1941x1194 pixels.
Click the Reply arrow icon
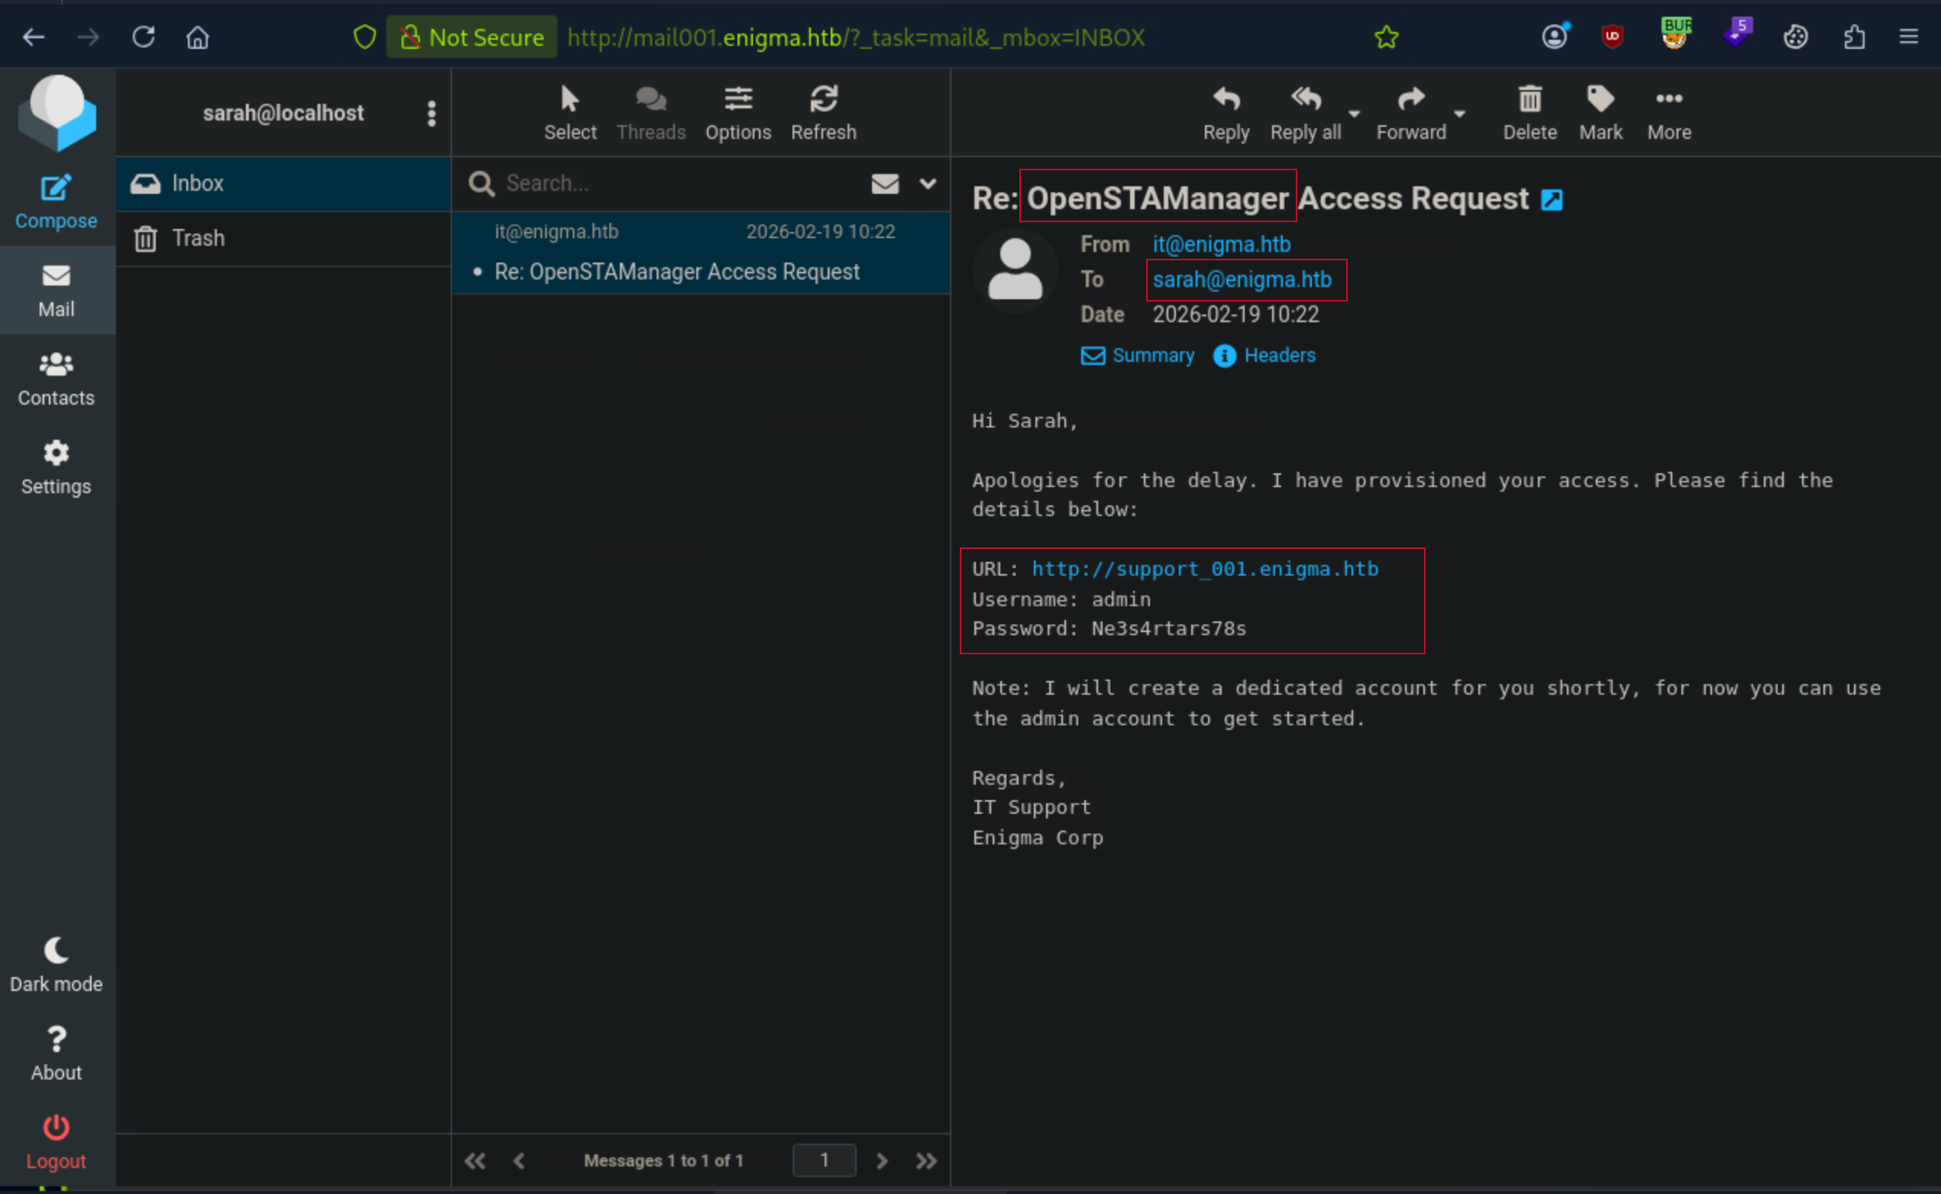[1226, 99]
